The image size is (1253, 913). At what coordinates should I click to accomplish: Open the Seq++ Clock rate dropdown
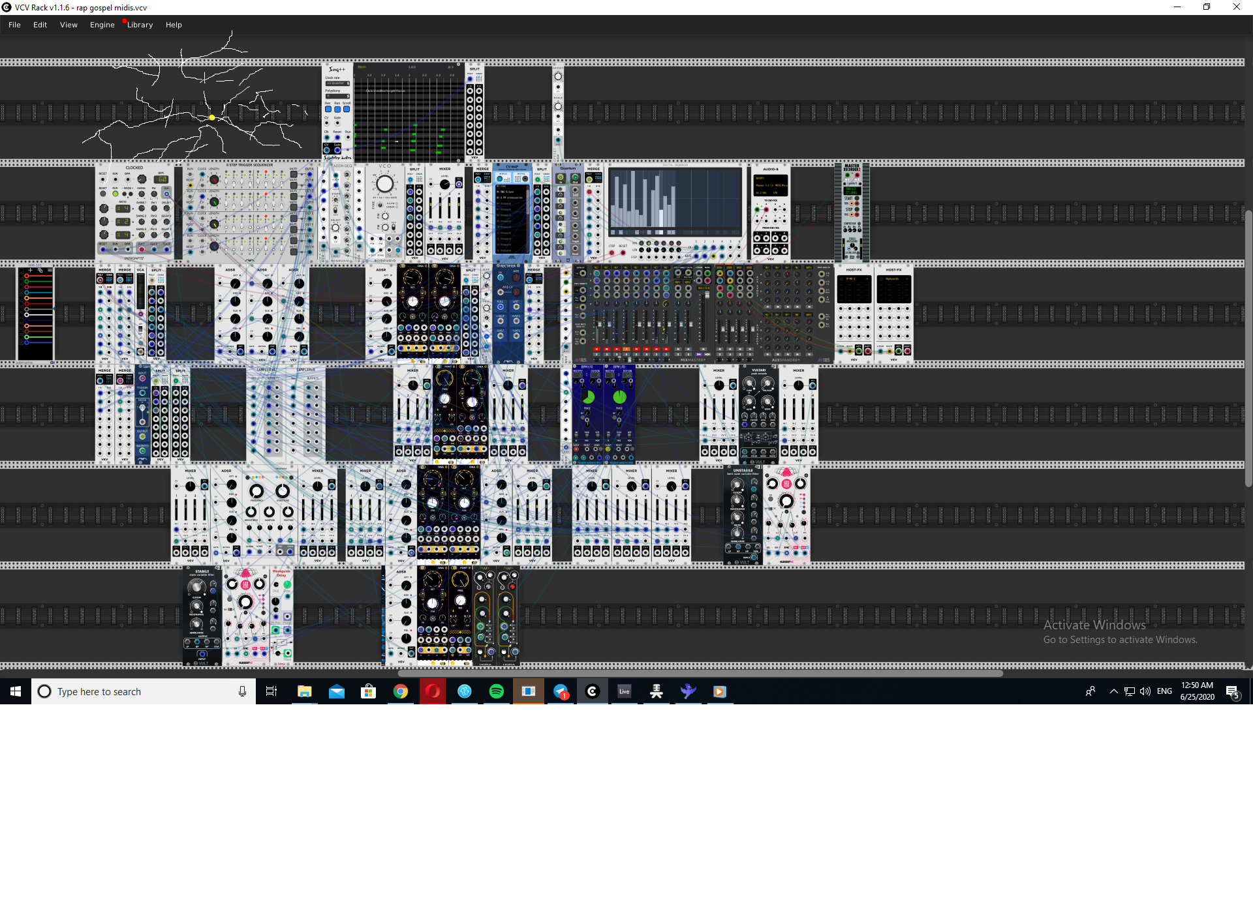click(337, 83)
